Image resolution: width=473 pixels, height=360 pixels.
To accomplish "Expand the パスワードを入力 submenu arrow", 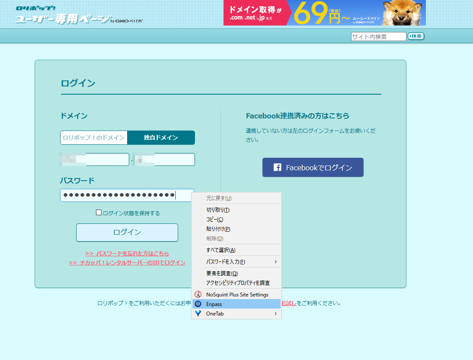I will pyautogui.click(x=275, y=262).
